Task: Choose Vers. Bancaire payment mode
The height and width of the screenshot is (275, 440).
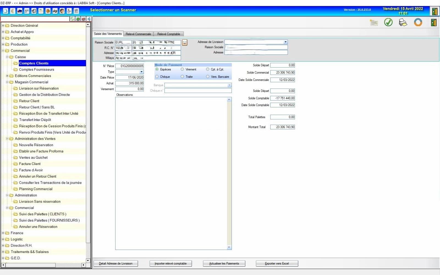Action: click(x=208, y=77)
